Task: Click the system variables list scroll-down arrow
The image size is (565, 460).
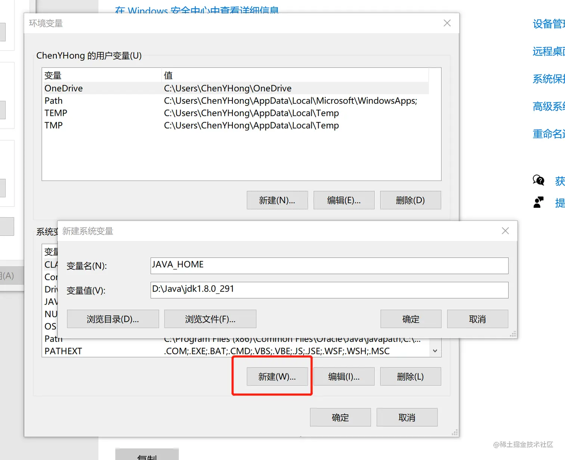Action: click(x=435, y=351)
